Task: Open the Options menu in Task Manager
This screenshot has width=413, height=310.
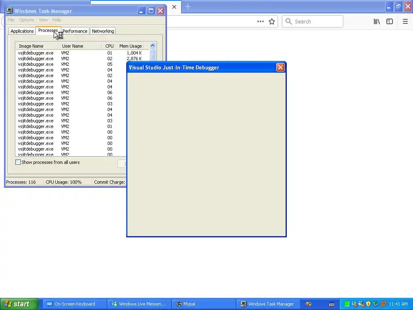Action: pyautogui.click(x=26, y=20)
